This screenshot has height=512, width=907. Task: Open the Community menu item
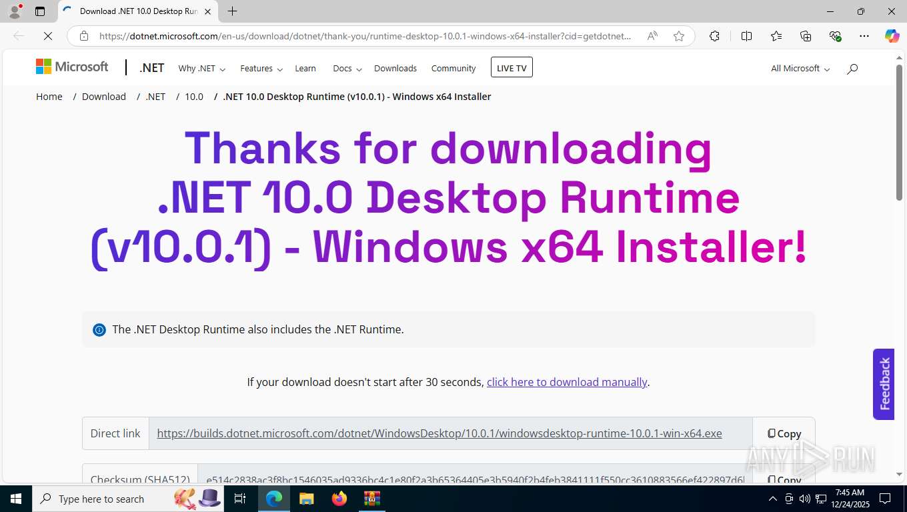pos(453,68)
